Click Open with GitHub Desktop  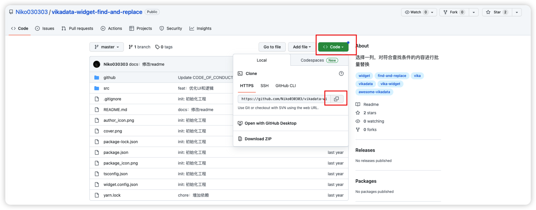[270, 123]
